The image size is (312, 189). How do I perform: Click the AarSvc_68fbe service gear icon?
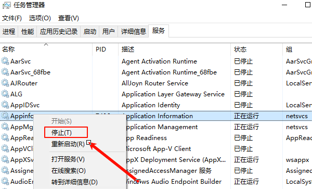5,72
